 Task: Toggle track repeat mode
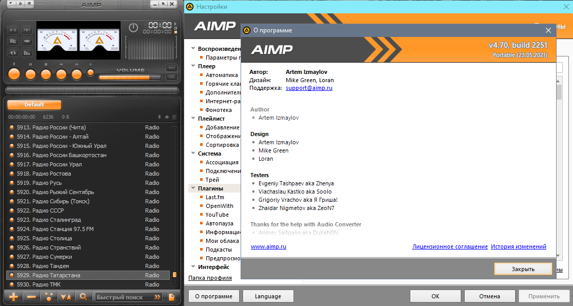point(13,53)
